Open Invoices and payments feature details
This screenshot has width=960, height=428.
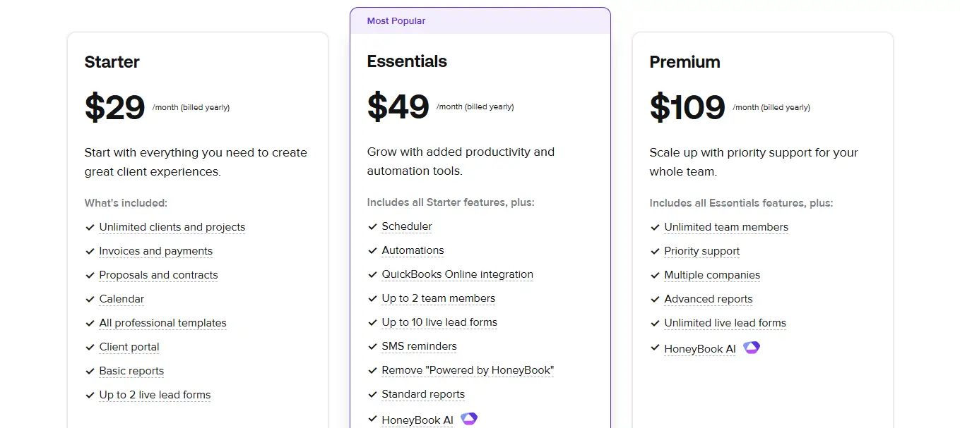pyautogui.click(x=155, y=251)
